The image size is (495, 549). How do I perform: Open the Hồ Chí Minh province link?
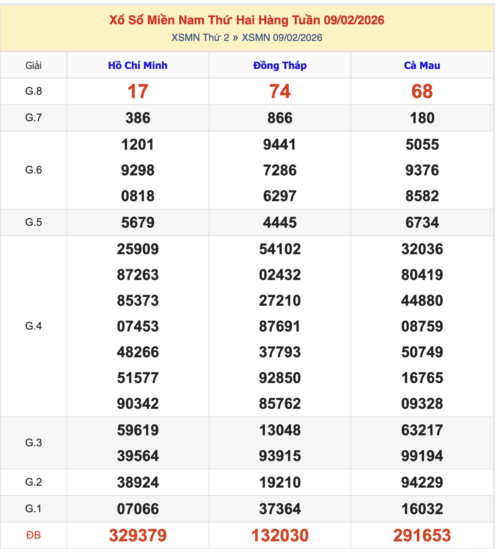click(x=138, y=66)
